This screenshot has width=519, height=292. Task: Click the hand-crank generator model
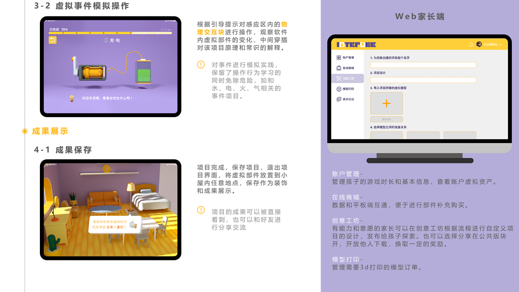click(89, 70)
